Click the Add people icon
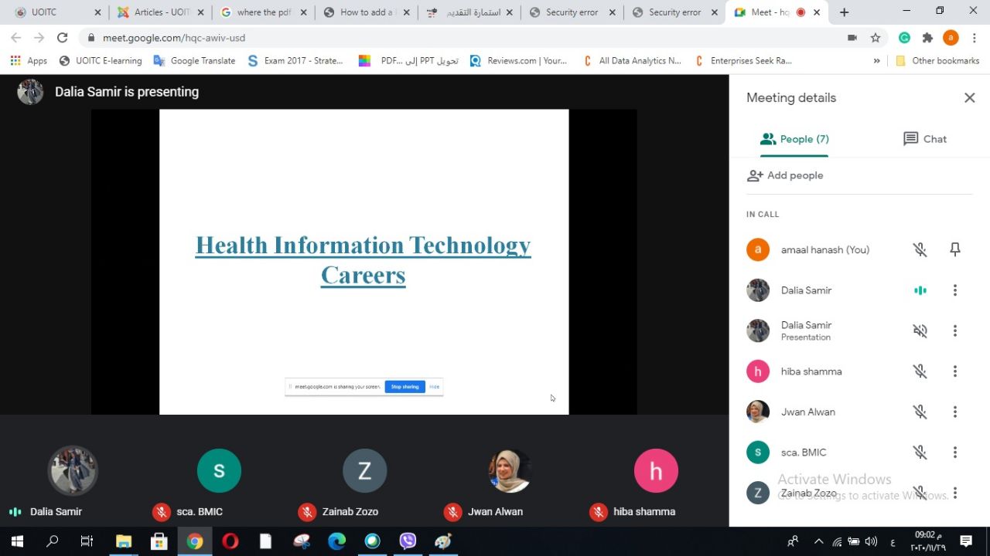The image size is (990, 556). coord(755,175)
